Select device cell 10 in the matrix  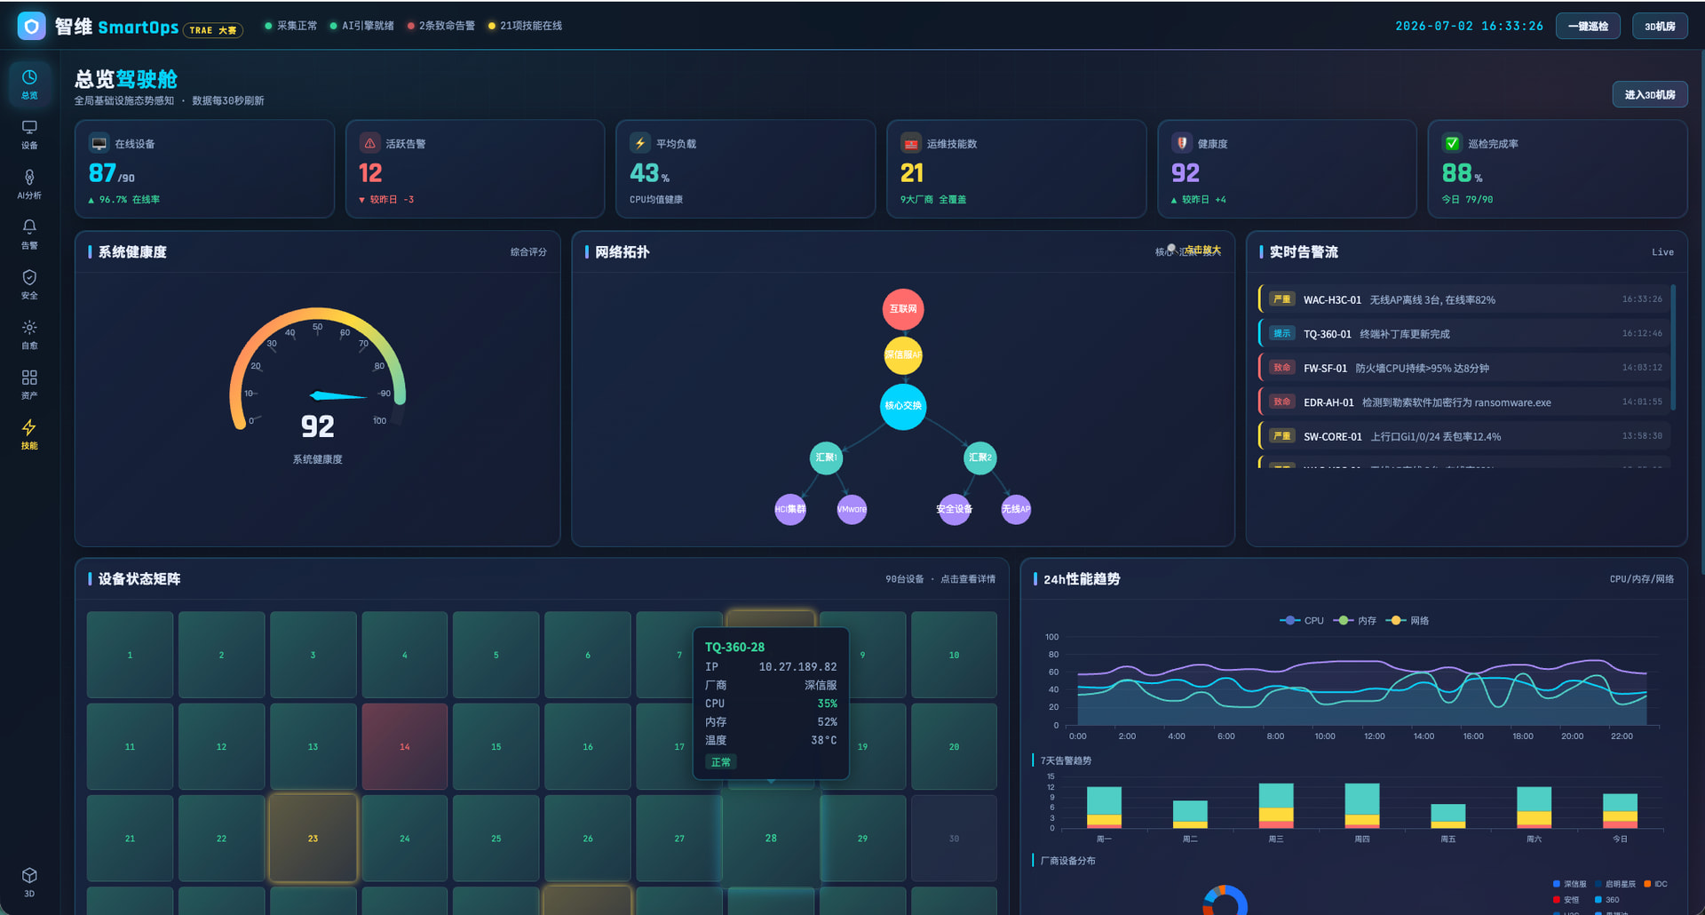click(954, 655)
